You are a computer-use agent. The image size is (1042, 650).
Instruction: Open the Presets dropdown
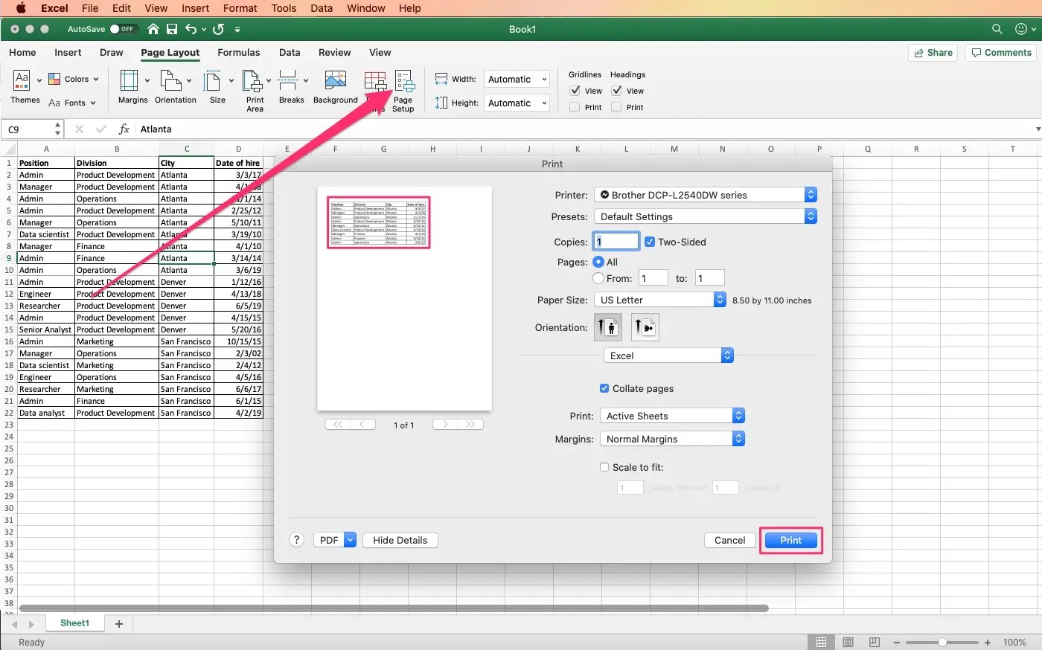[706, 216]
